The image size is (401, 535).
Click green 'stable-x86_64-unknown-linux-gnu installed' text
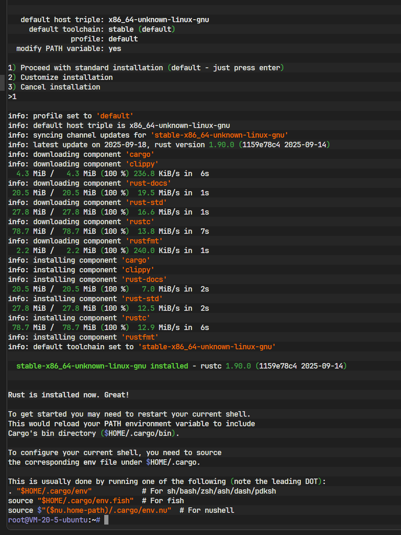point(102,366)
